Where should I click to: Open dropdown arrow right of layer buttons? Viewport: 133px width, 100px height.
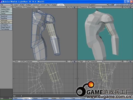(132, 5)
